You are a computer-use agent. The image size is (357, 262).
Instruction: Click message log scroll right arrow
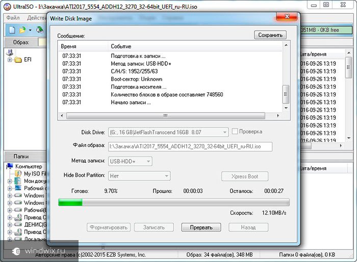pos(278,116)
